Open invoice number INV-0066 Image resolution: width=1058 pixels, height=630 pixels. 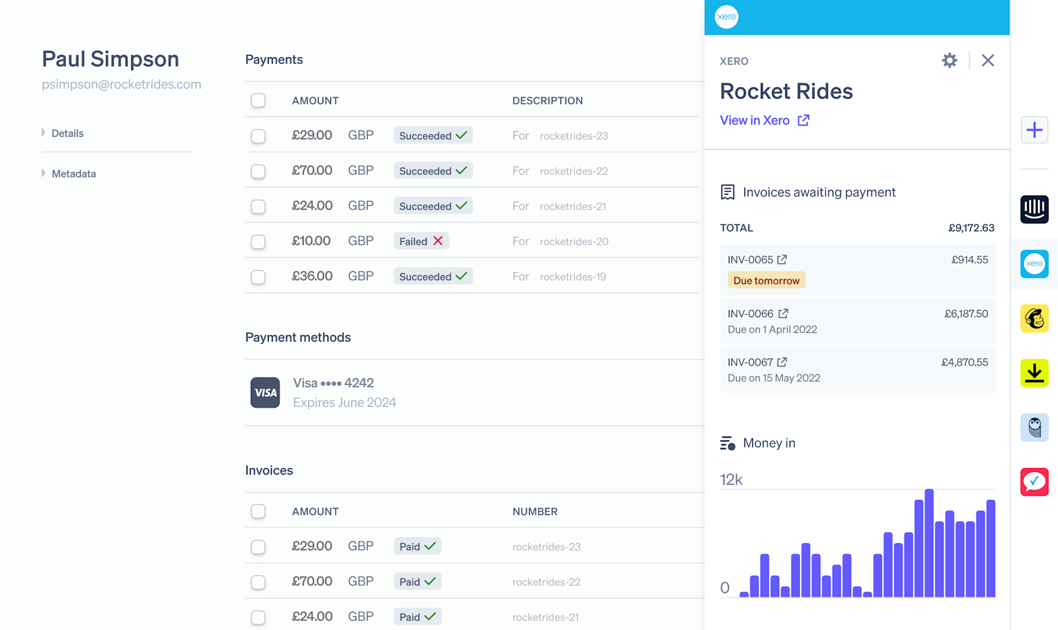coord(750,313)
